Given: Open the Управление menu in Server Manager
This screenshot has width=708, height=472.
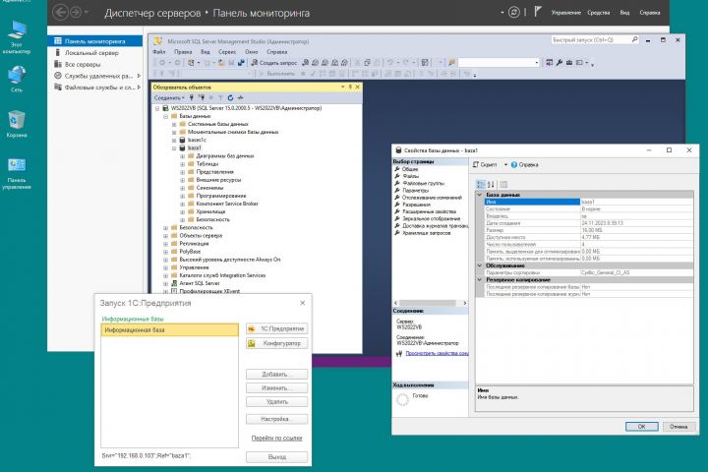Looking at the screenshot, I should click(565, 13).
